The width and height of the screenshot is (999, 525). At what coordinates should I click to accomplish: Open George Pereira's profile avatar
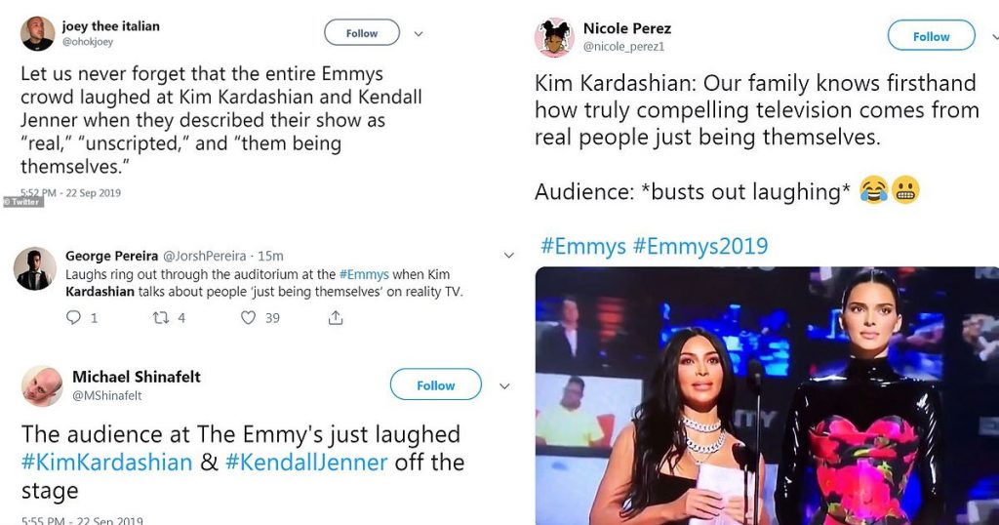[35, 268]
